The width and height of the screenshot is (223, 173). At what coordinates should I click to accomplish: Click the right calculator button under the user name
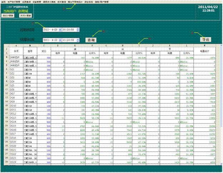point(25,16)
